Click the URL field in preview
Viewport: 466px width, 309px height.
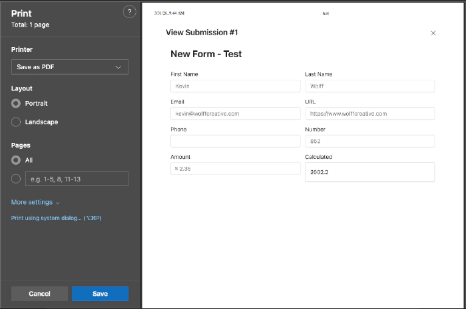point(369,114)
